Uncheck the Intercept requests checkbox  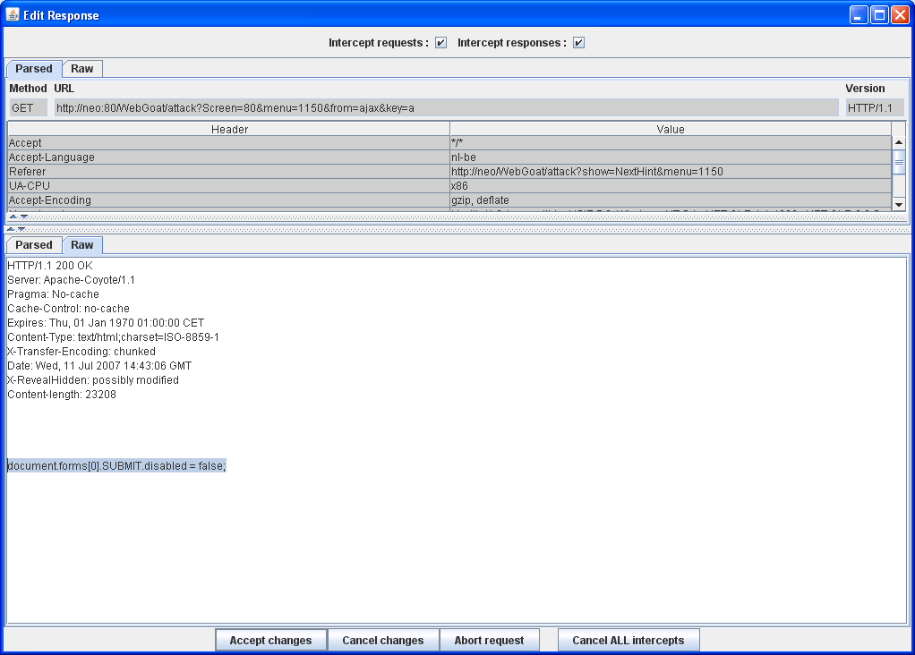pyautogui.click(x=440, y=43)
